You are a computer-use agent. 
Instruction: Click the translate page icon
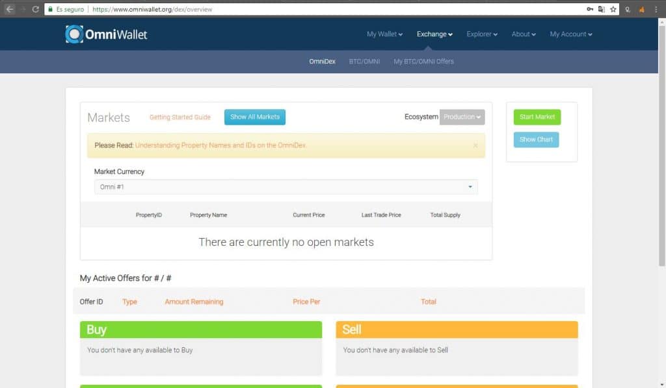tap(602, 9)
